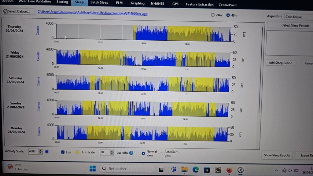
Task: Show hidden system tray icons
Action: coord(276,170)
